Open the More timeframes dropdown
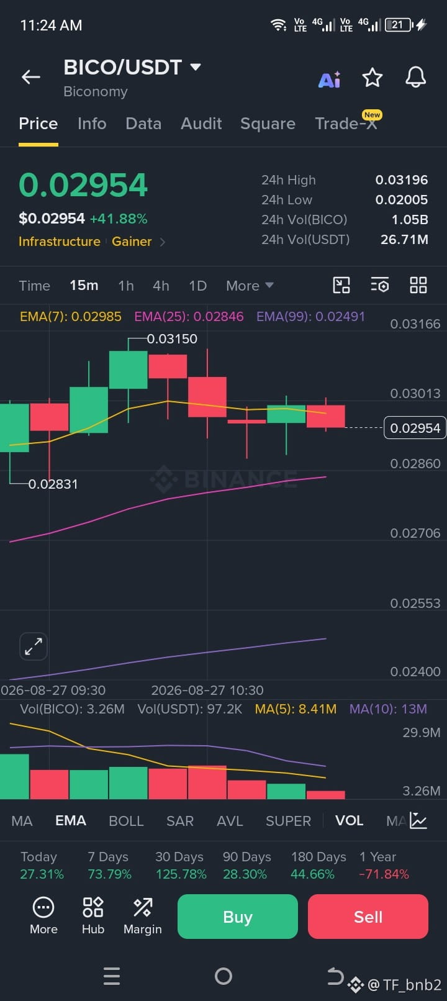 (x=250, y=286)
